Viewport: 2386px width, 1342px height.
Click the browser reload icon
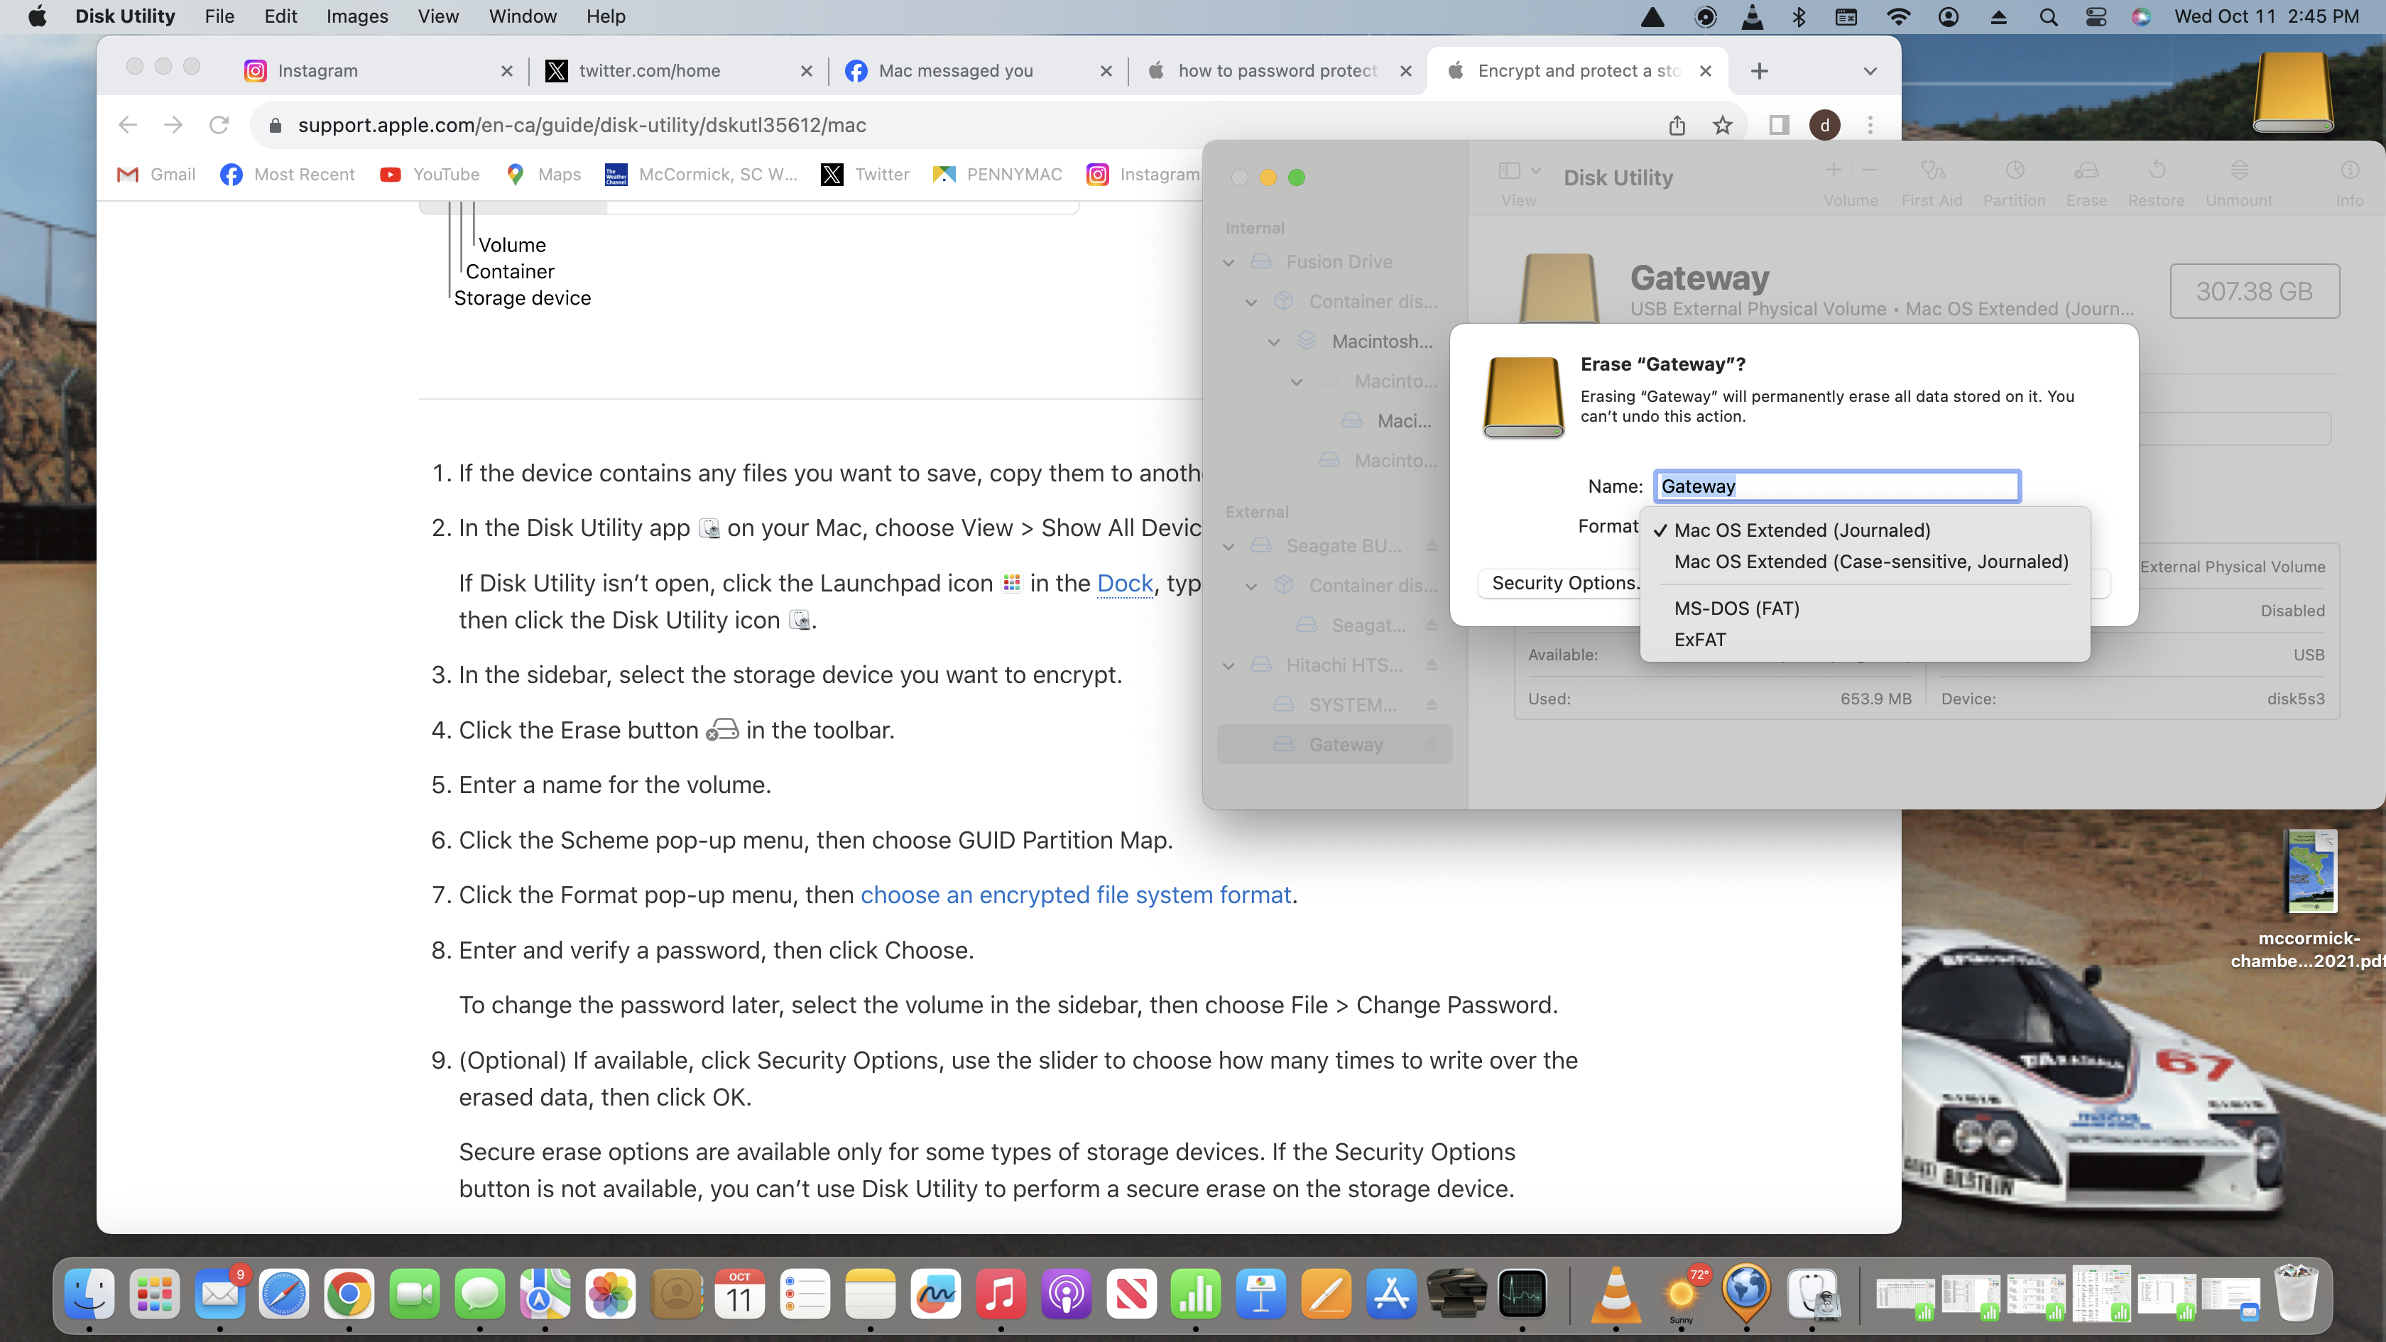click(x=219, y=125)
